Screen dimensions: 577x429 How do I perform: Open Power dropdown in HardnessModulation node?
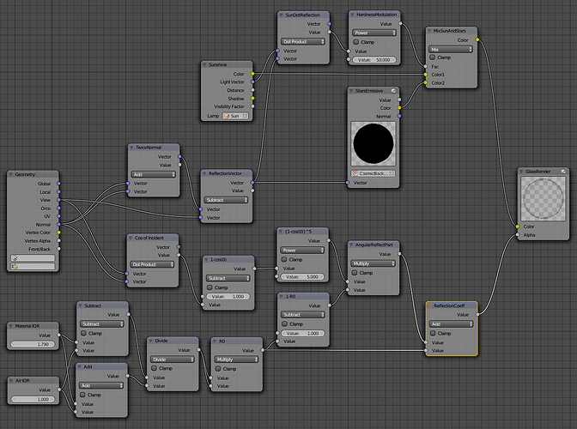[x=374, y=33]
